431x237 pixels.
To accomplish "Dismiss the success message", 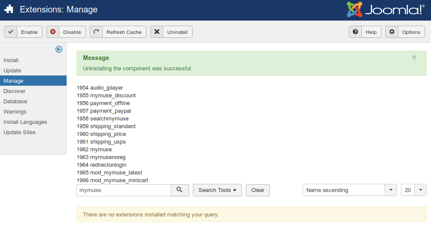I will (x=414, y=57).
